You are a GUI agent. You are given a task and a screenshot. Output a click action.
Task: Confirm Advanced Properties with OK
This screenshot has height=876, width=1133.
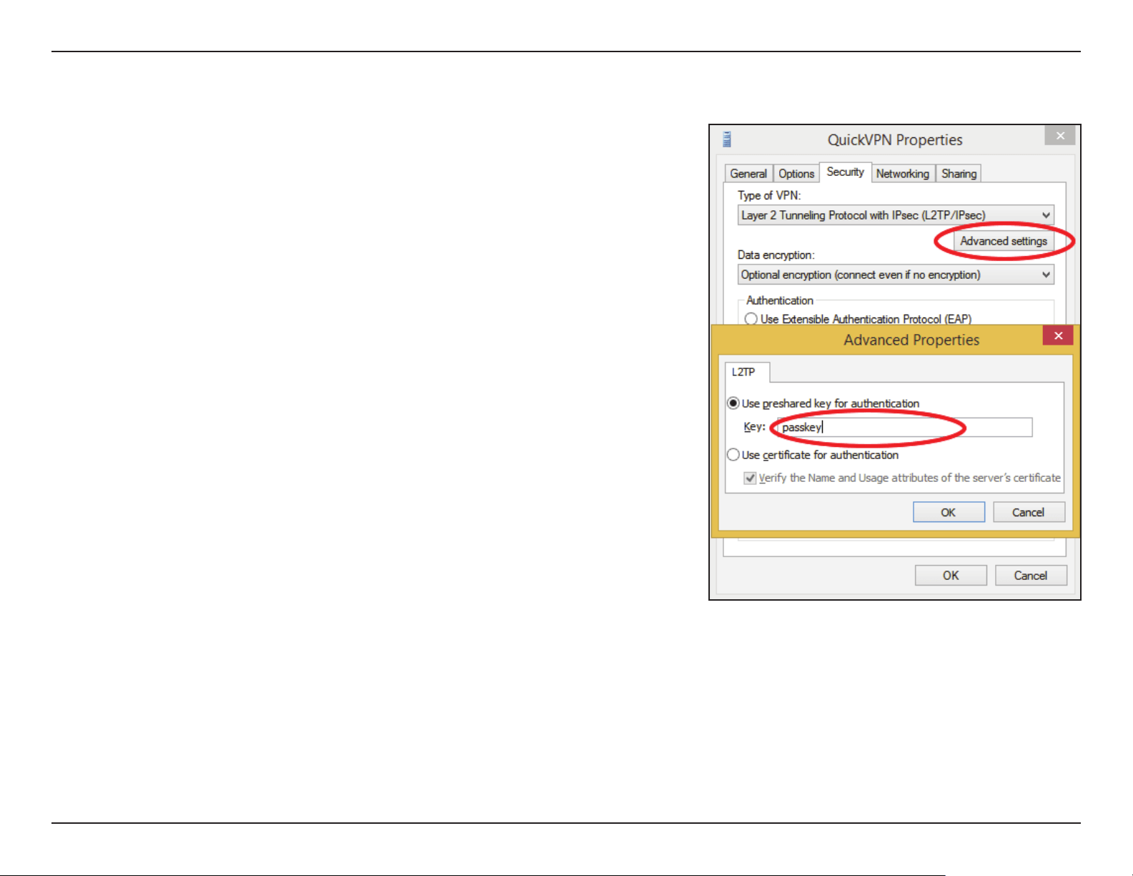949,512
